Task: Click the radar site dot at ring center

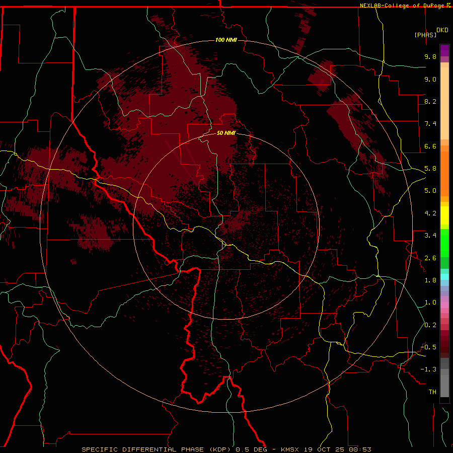Action: (226, 226)
